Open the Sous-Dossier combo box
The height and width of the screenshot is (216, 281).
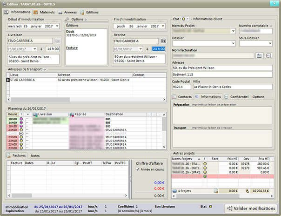(270, 43)
